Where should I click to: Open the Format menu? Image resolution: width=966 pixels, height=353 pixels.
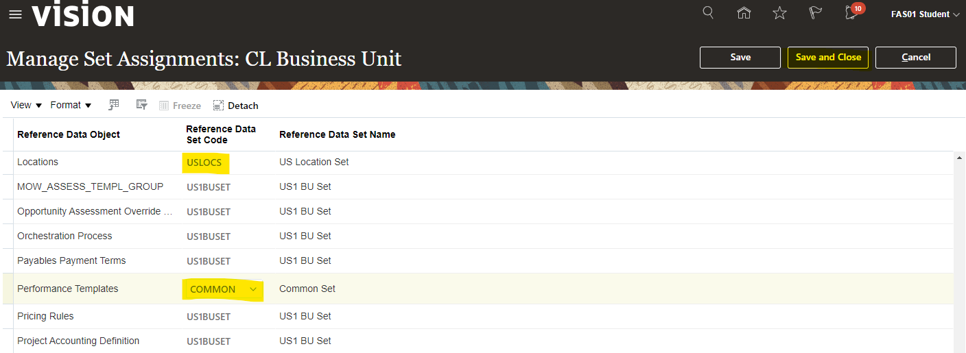(x=71, y=105)
